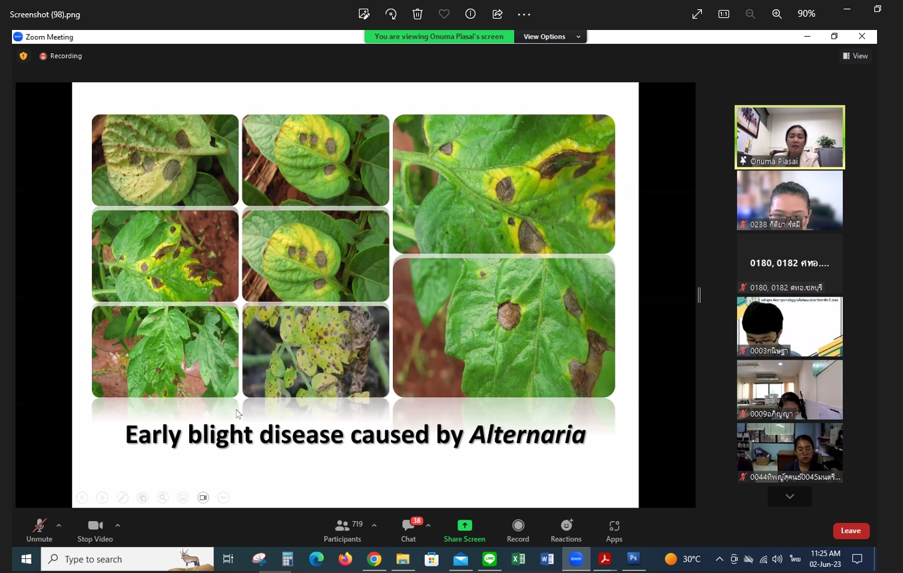Expand the View Options dropdown
Image resolution: width=903 pixels, height=573 pixels.
[x=551, y=37]
